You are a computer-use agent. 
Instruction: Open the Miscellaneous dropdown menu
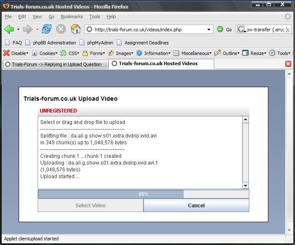[192, 53]
